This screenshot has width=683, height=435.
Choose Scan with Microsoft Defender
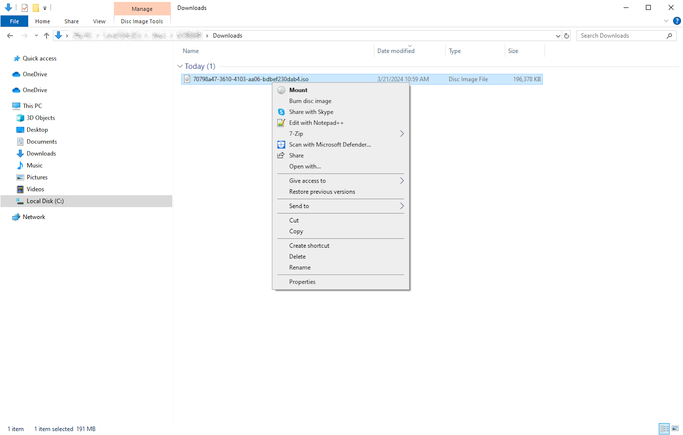click(x=330, y=145)
